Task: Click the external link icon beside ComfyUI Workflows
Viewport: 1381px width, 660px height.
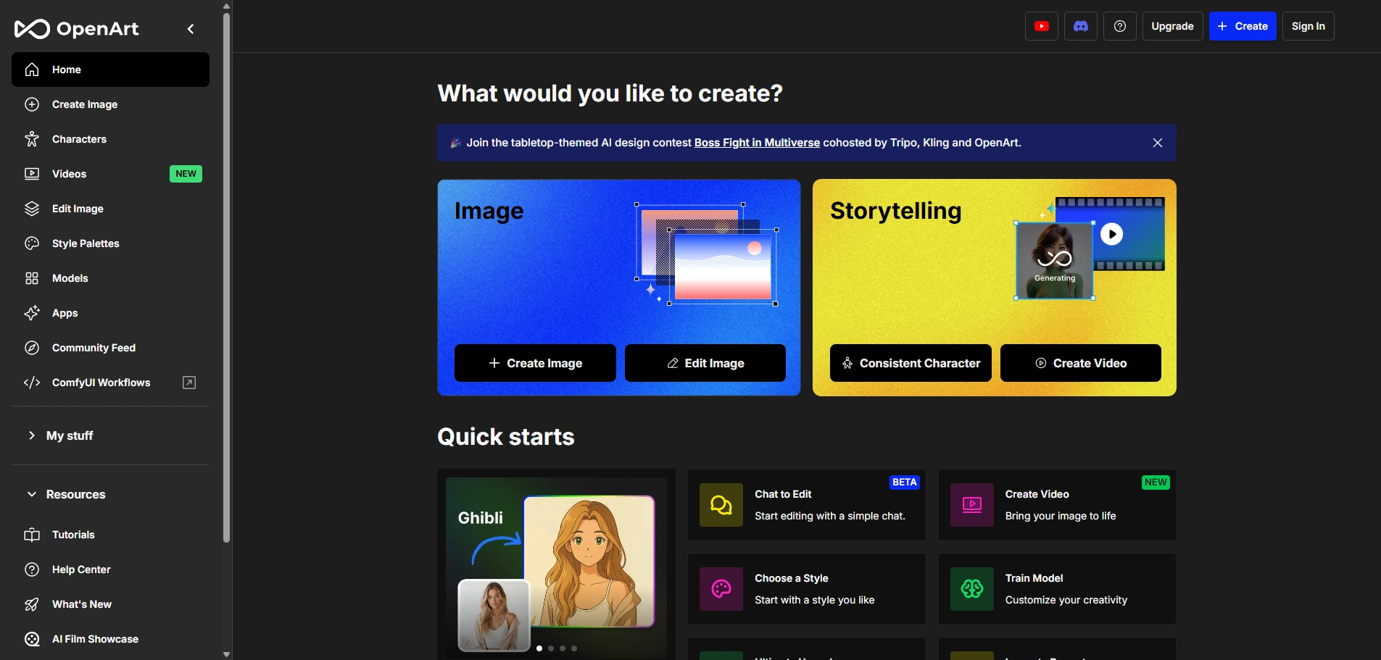Action: click(x=189, y=383)
